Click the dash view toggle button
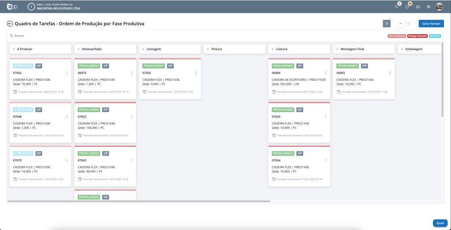Image resolution: width=451 pixels, height=230 pixels. [x=401, y=24]
